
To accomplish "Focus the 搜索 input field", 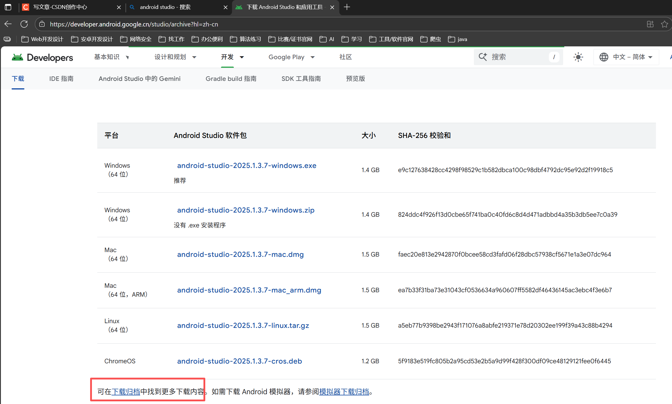I will pyautogui.click(x=518, y=57).
